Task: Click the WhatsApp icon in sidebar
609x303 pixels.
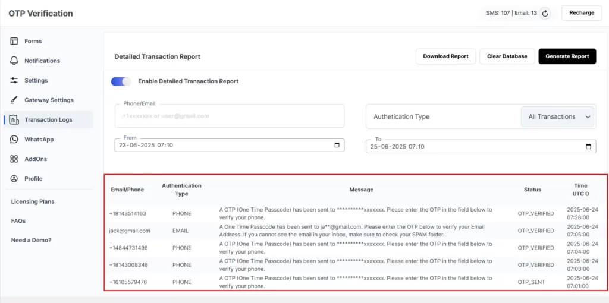Action: (x=14, y=139)
